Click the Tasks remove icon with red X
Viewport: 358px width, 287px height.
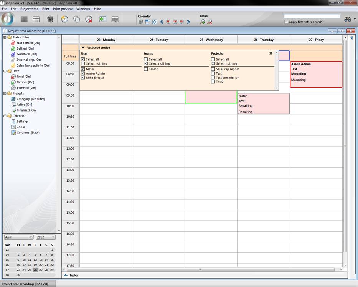[x=210, y=22]
